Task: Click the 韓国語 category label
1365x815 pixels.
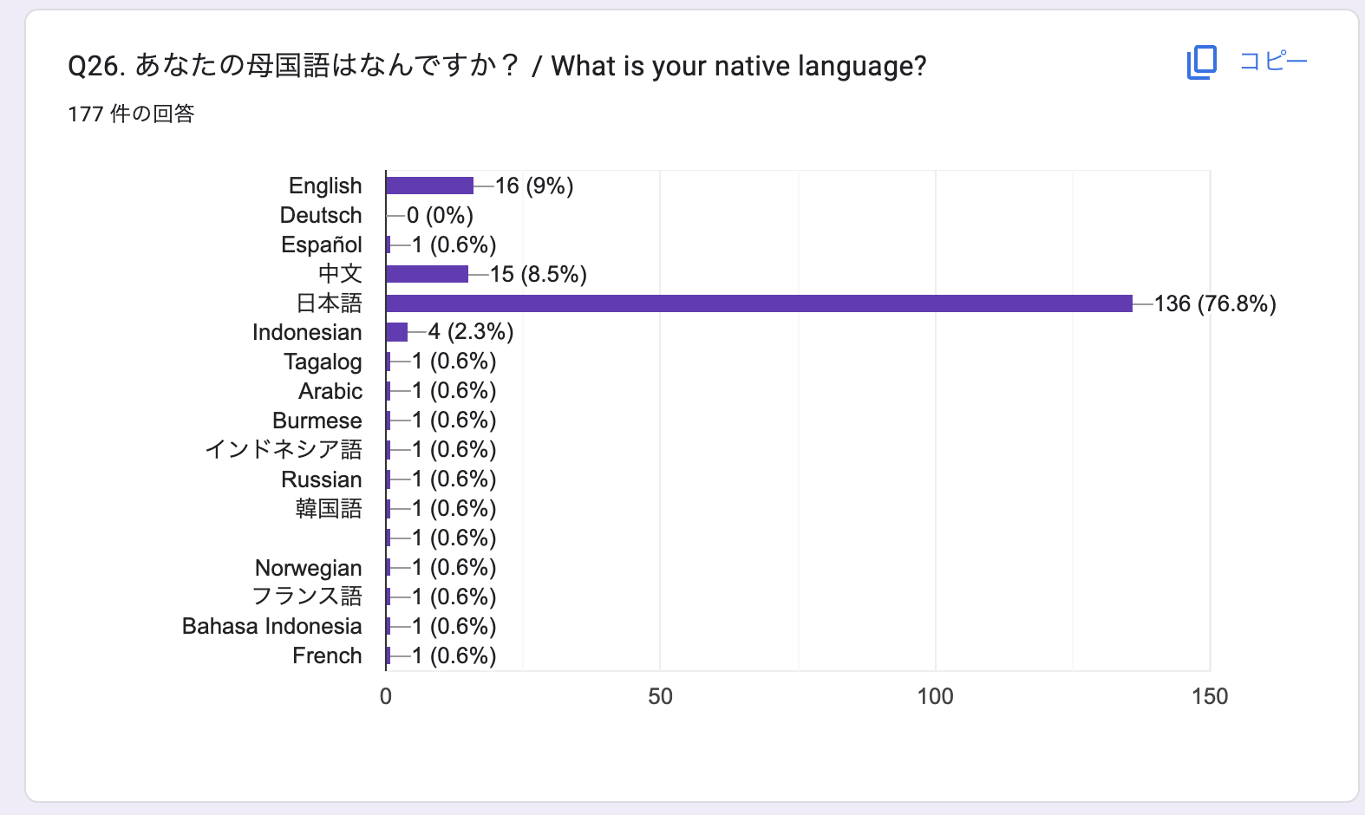Action: [329, 508]
